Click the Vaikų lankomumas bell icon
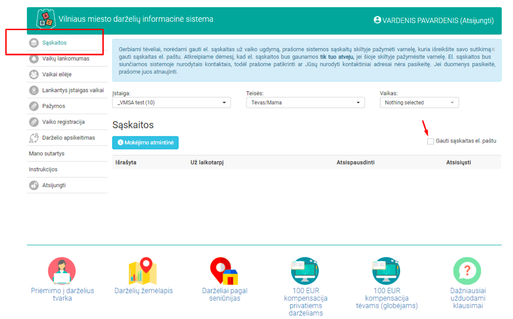The width and height of the screenshot is (513, 319). [34, 59]
